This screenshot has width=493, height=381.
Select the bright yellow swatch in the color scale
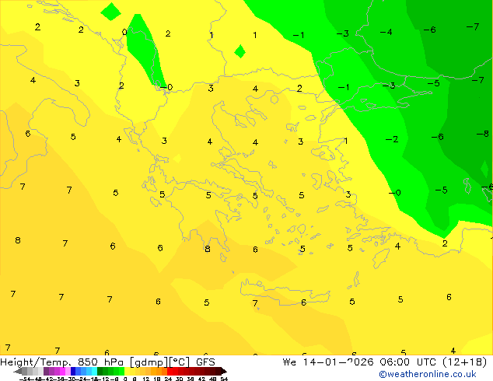coord(127,372)
